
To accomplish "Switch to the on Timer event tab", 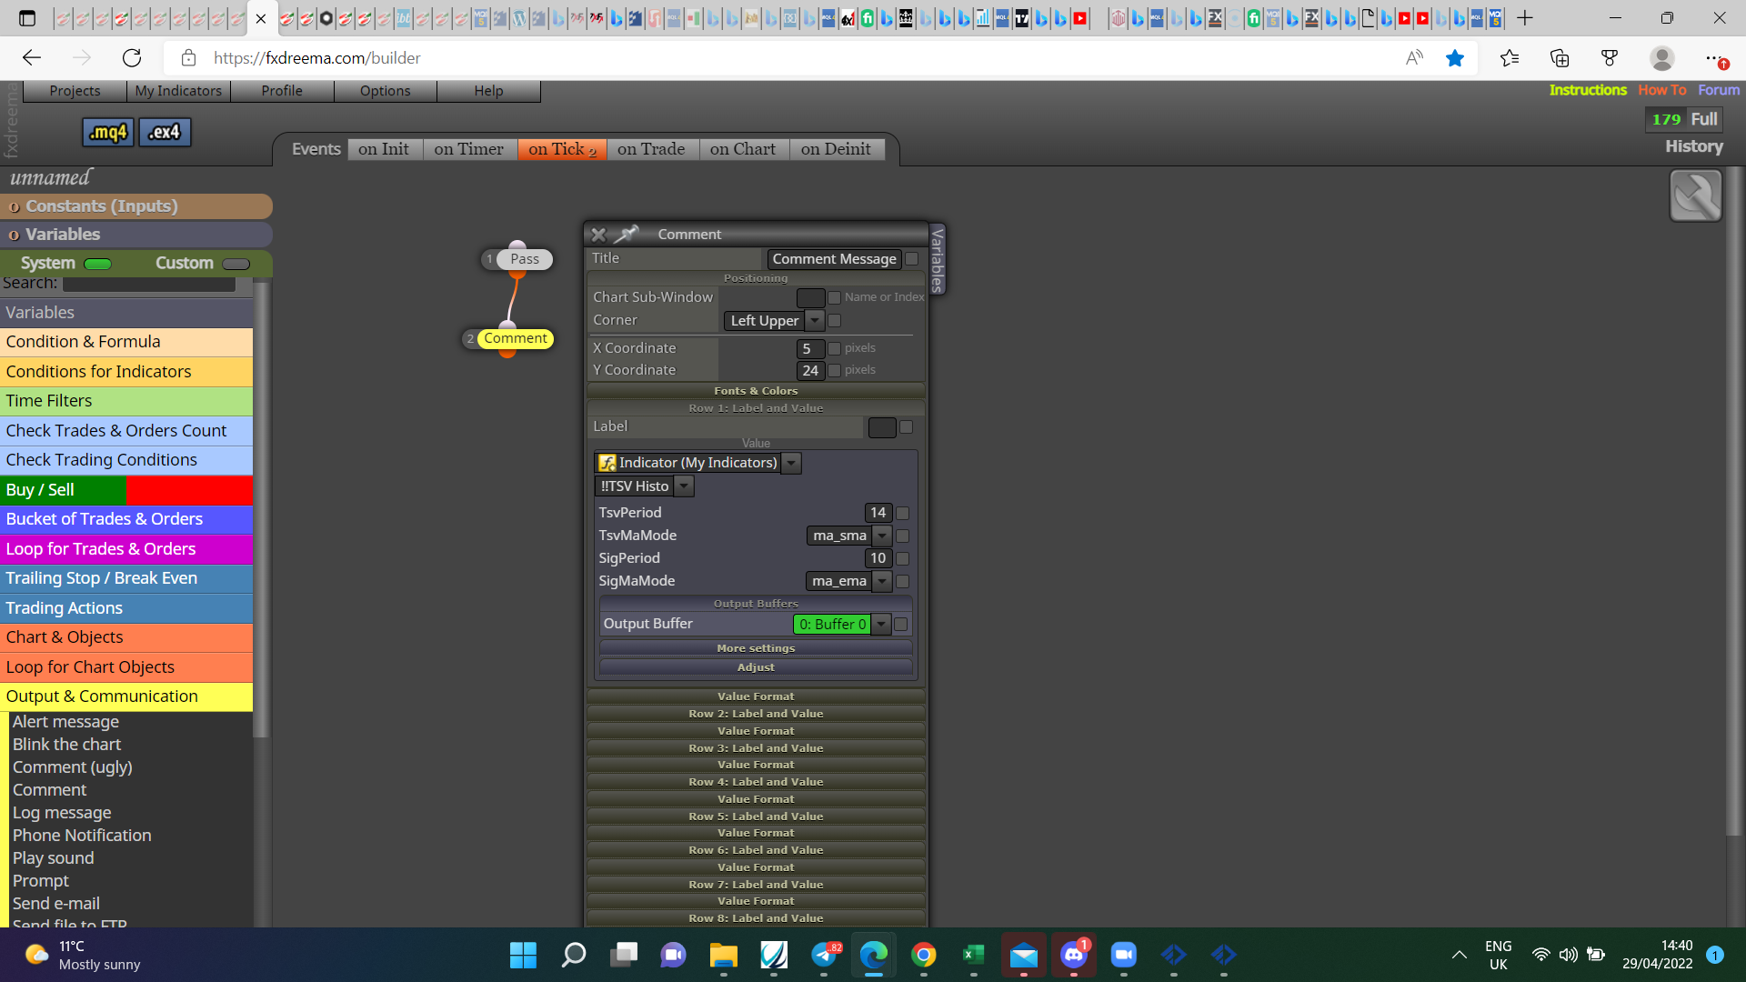I will 468,149.
